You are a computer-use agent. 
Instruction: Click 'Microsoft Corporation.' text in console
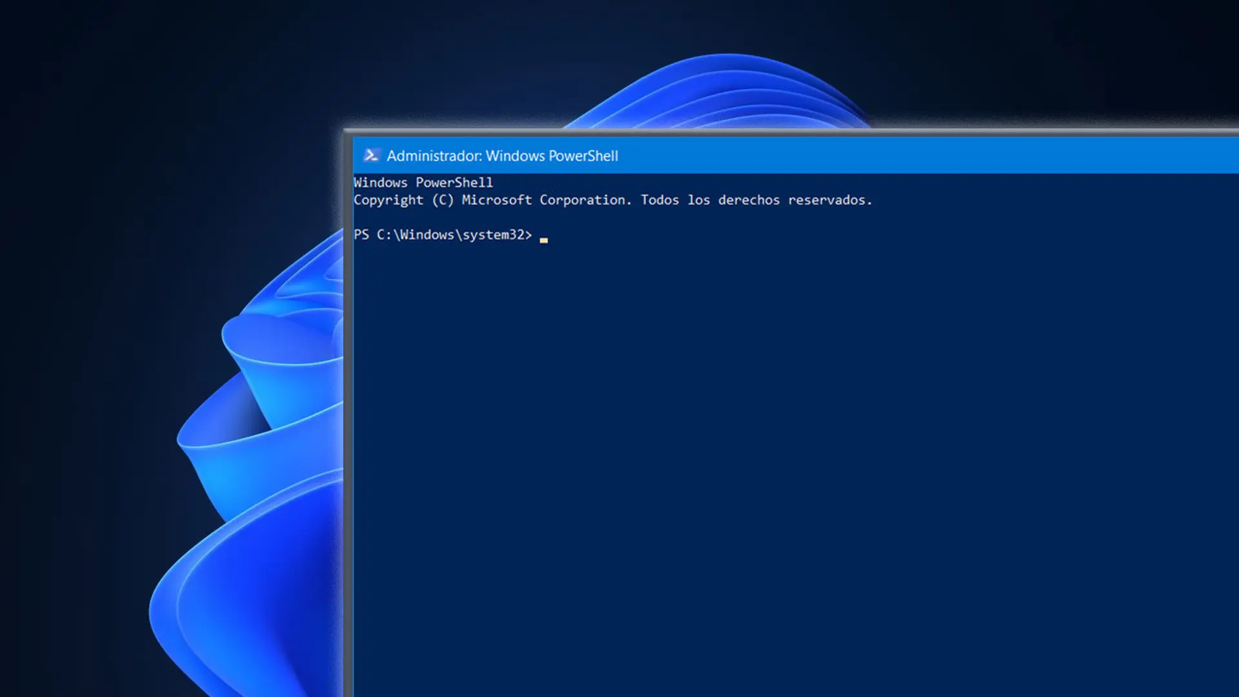tap(547, 200)
